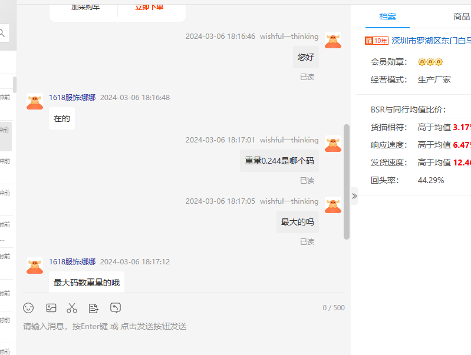Click the 最大码数重量的哦 message bubble
The width and height of the screenshot is (471, 355).
click(87, 283)
